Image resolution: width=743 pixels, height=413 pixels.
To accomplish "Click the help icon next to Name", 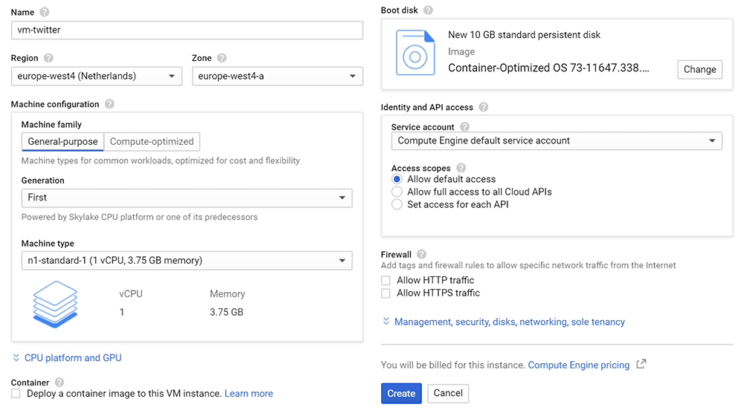I will (x=45, y=13).
